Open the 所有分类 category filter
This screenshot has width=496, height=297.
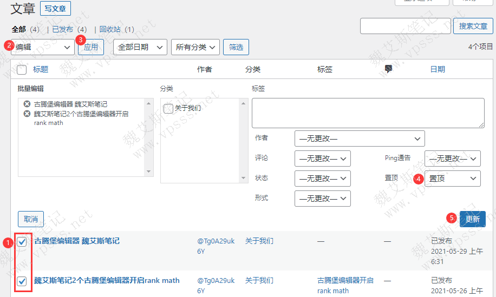[x=195, y=47]
